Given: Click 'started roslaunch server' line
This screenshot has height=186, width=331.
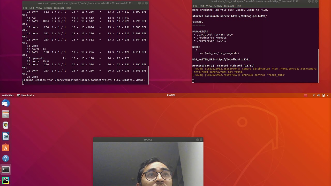Looking at the screenshot, I should point(229,16).
